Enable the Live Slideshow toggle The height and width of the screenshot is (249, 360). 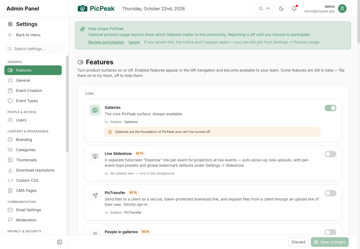click(330, 154)
